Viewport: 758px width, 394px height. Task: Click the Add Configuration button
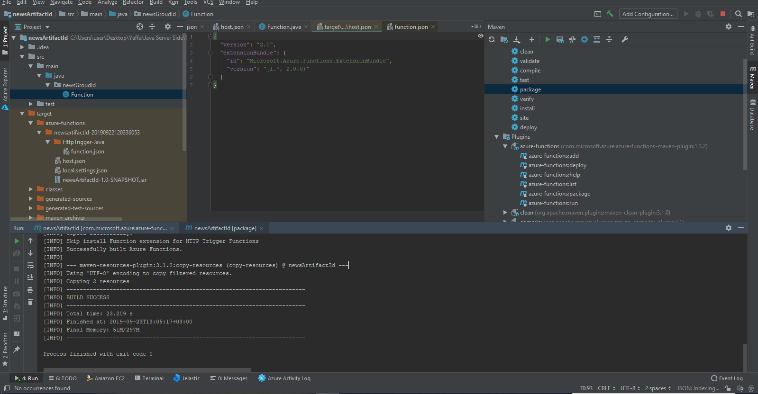(x=648, y=14)
